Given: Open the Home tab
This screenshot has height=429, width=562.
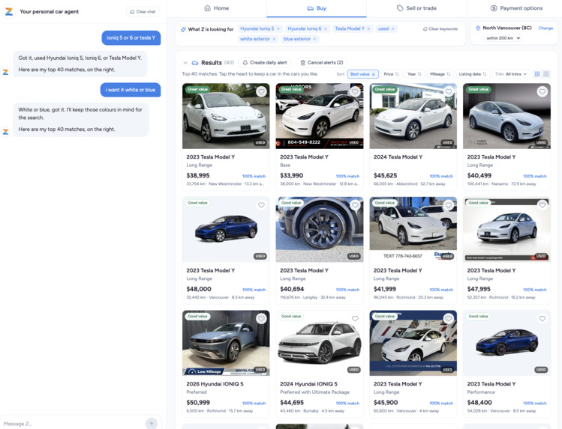Looking at the screenshot, I should (217, 8).
